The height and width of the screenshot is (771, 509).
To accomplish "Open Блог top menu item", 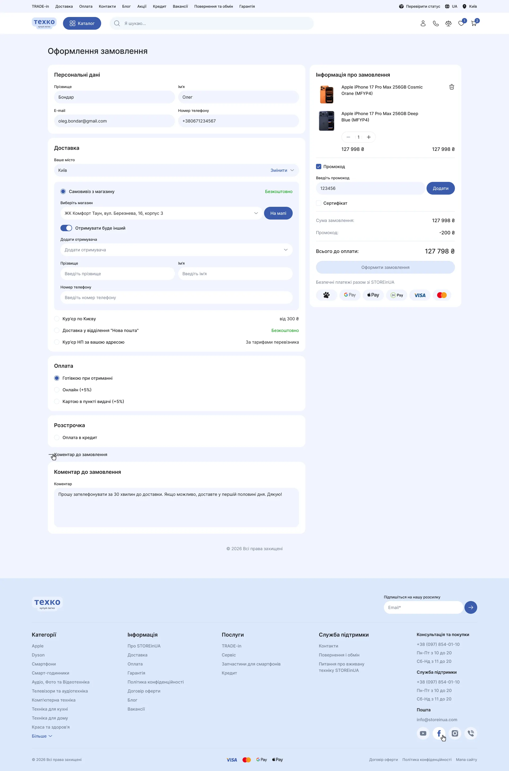I will (126, 6).
